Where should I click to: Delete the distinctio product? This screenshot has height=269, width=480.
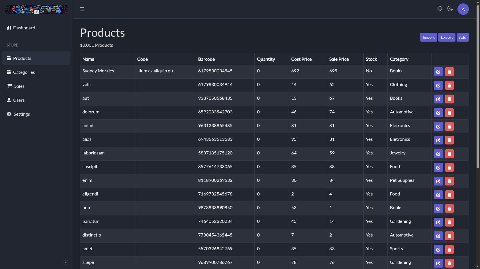coord(449,236)
